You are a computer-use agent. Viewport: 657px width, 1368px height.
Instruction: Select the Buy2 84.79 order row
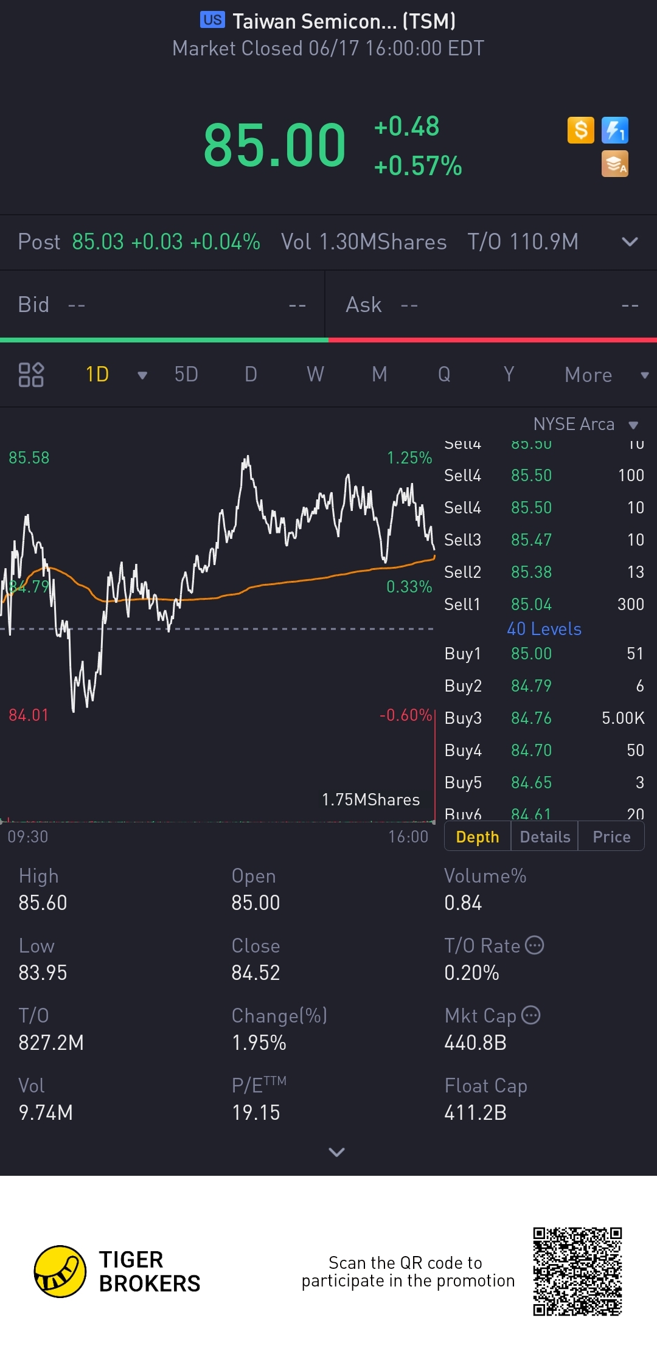click(544, 686)
